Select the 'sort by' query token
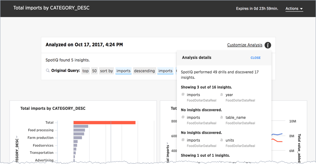316x164 pixels. 106,71
